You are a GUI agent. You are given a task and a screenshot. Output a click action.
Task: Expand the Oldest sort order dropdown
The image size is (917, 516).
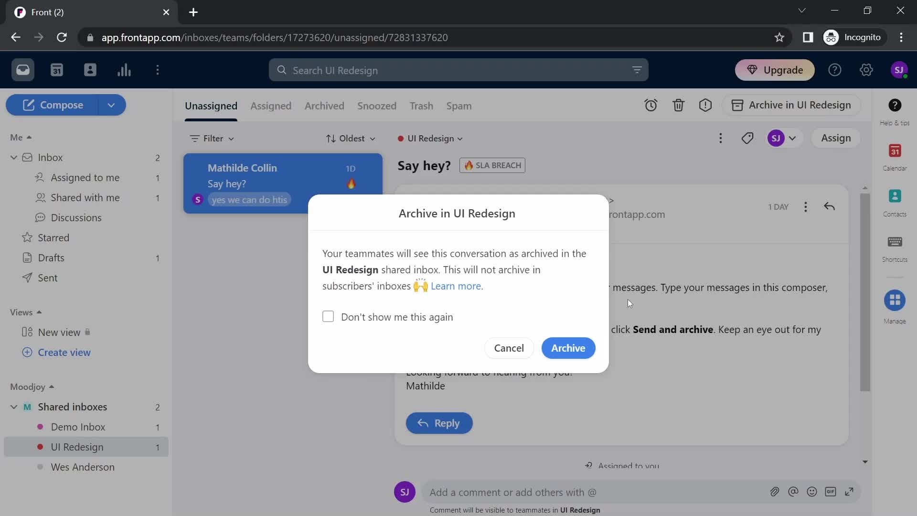click(350, 138)
